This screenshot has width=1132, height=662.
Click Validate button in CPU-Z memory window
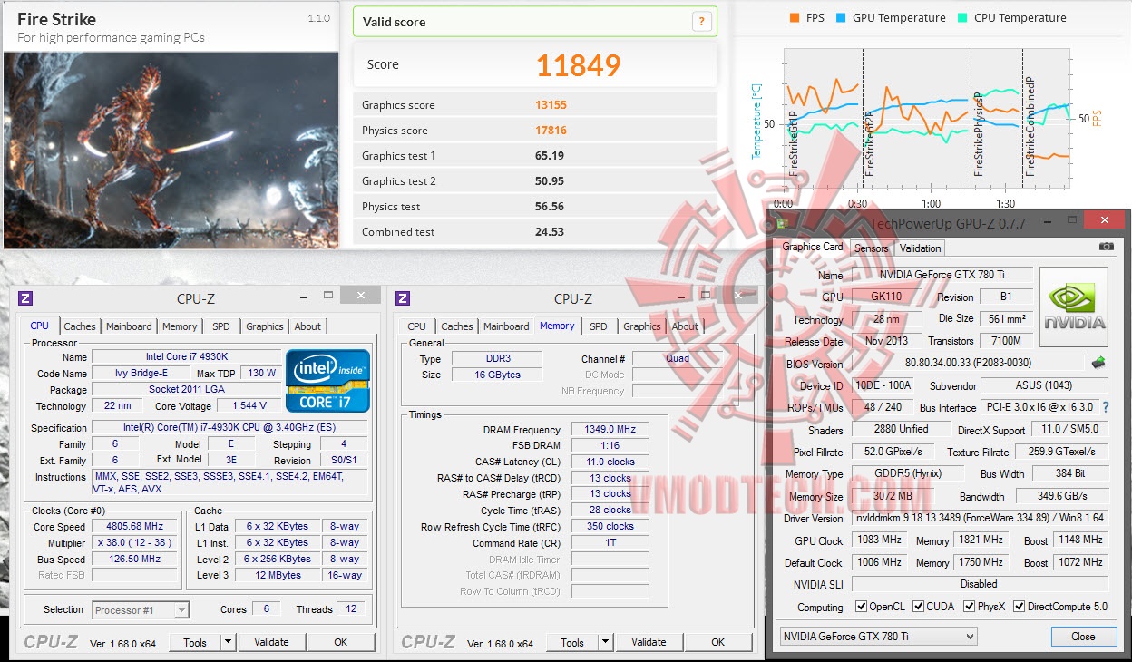click(649, 642)
